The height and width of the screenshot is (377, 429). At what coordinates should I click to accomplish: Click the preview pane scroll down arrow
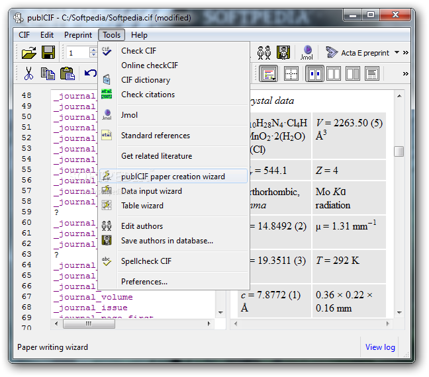click(399, 312)
